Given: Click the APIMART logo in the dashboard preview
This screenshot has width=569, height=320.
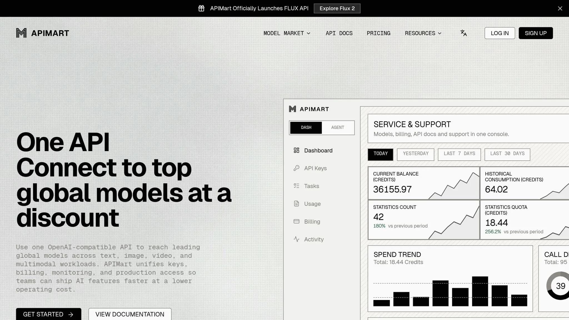Looking at the screenshot, I should (x=309, y=109).
